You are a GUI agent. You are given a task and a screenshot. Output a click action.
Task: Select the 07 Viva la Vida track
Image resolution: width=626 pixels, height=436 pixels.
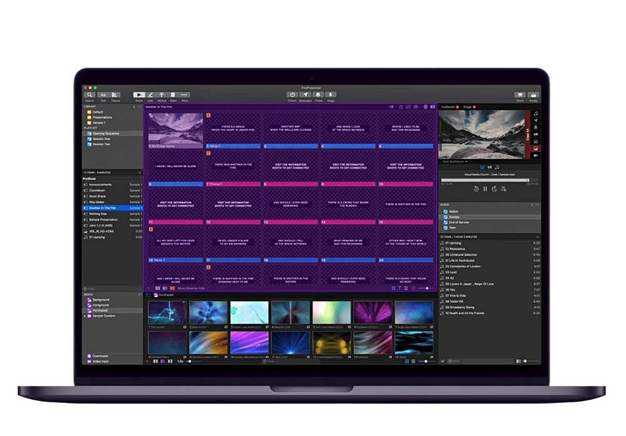pyautogui.click(x=490, y=296)
